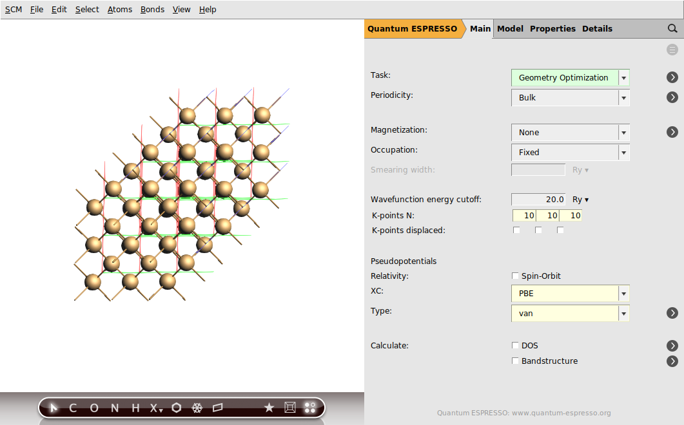
Task: Open the View menu
Action: [x=181, y=10]
